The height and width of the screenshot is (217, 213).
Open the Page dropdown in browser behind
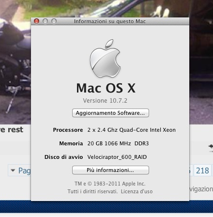click(19, 170)
